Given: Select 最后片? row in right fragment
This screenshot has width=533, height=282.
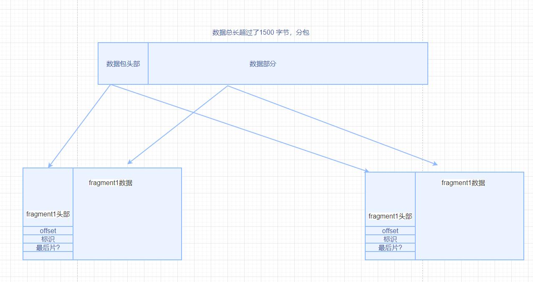Looking at the screenshot, I should pos(390,248).
